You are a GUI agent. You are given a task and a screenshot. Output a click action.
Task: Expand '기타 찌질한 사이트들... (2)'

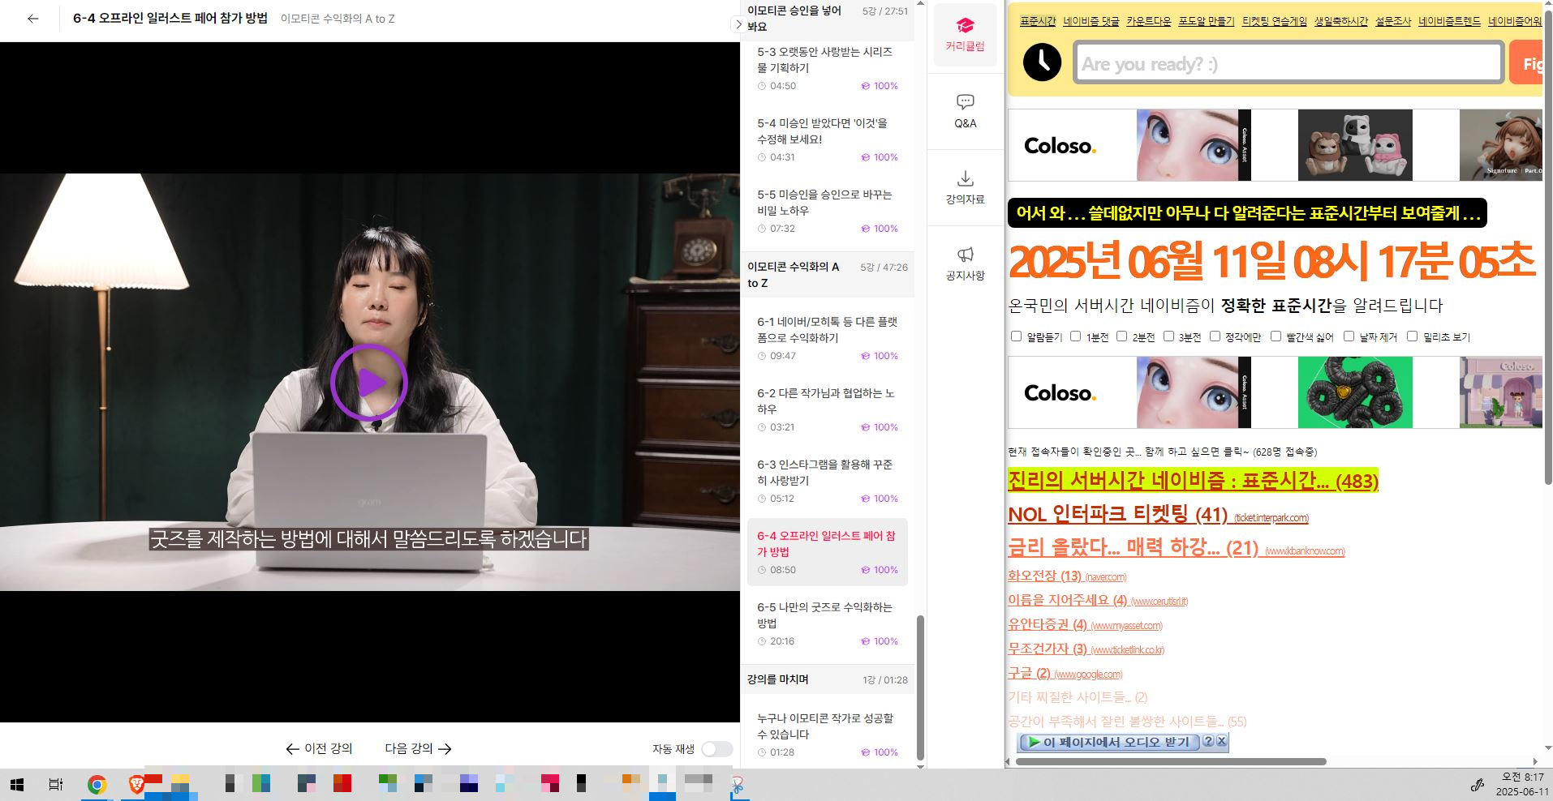pyautogui.click(x=1077, y=697)
